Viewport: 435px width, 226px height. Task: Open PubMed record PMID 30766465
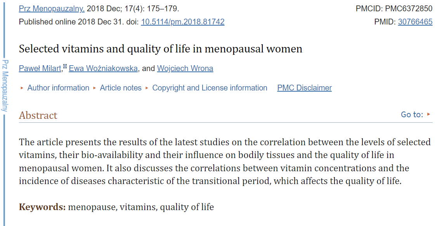[415, 22]
